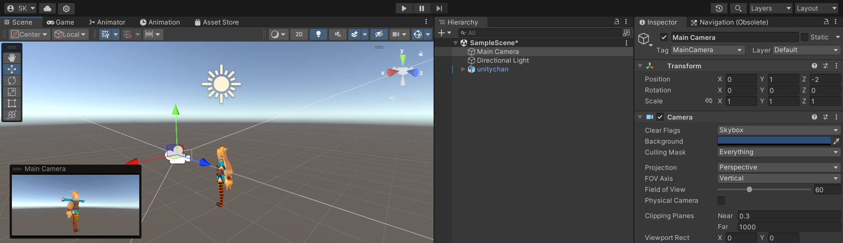Open the Default Layer dropdown
The height and width of the screenshot is (243, 843).
[807, 50]
